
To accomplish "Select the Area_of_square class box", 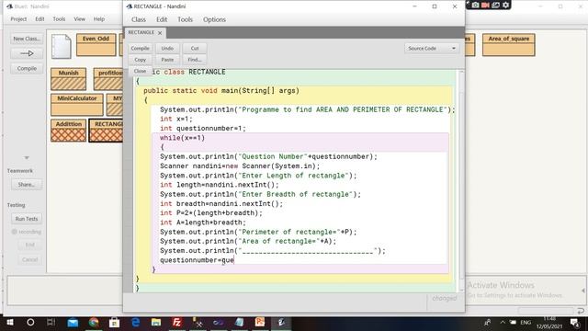I will click(508, 45).
